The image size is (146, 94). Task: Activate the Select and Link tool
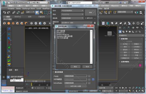[x=14, y=13]
